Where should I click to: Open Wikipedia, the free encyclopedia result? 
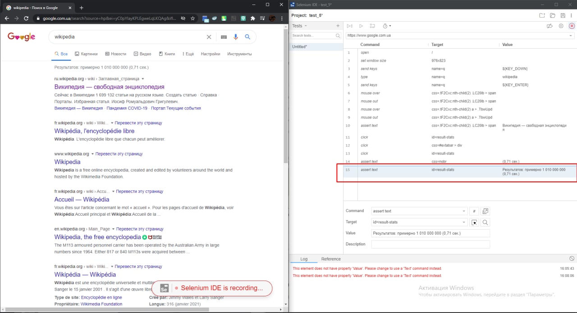pos(98,237)
